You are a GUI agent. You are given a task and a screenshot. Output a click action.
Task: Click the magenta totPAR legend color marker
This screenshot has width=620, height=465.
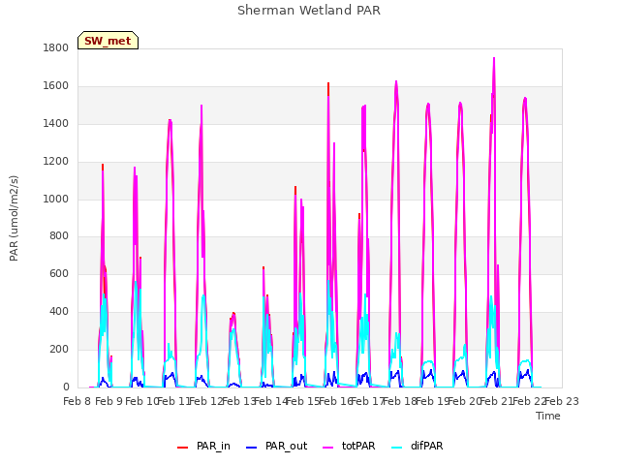coord(327,448)
